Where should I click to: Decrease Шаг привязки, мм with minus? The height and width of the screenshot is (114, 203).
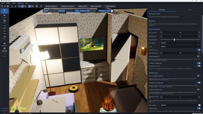coord(161,53)
